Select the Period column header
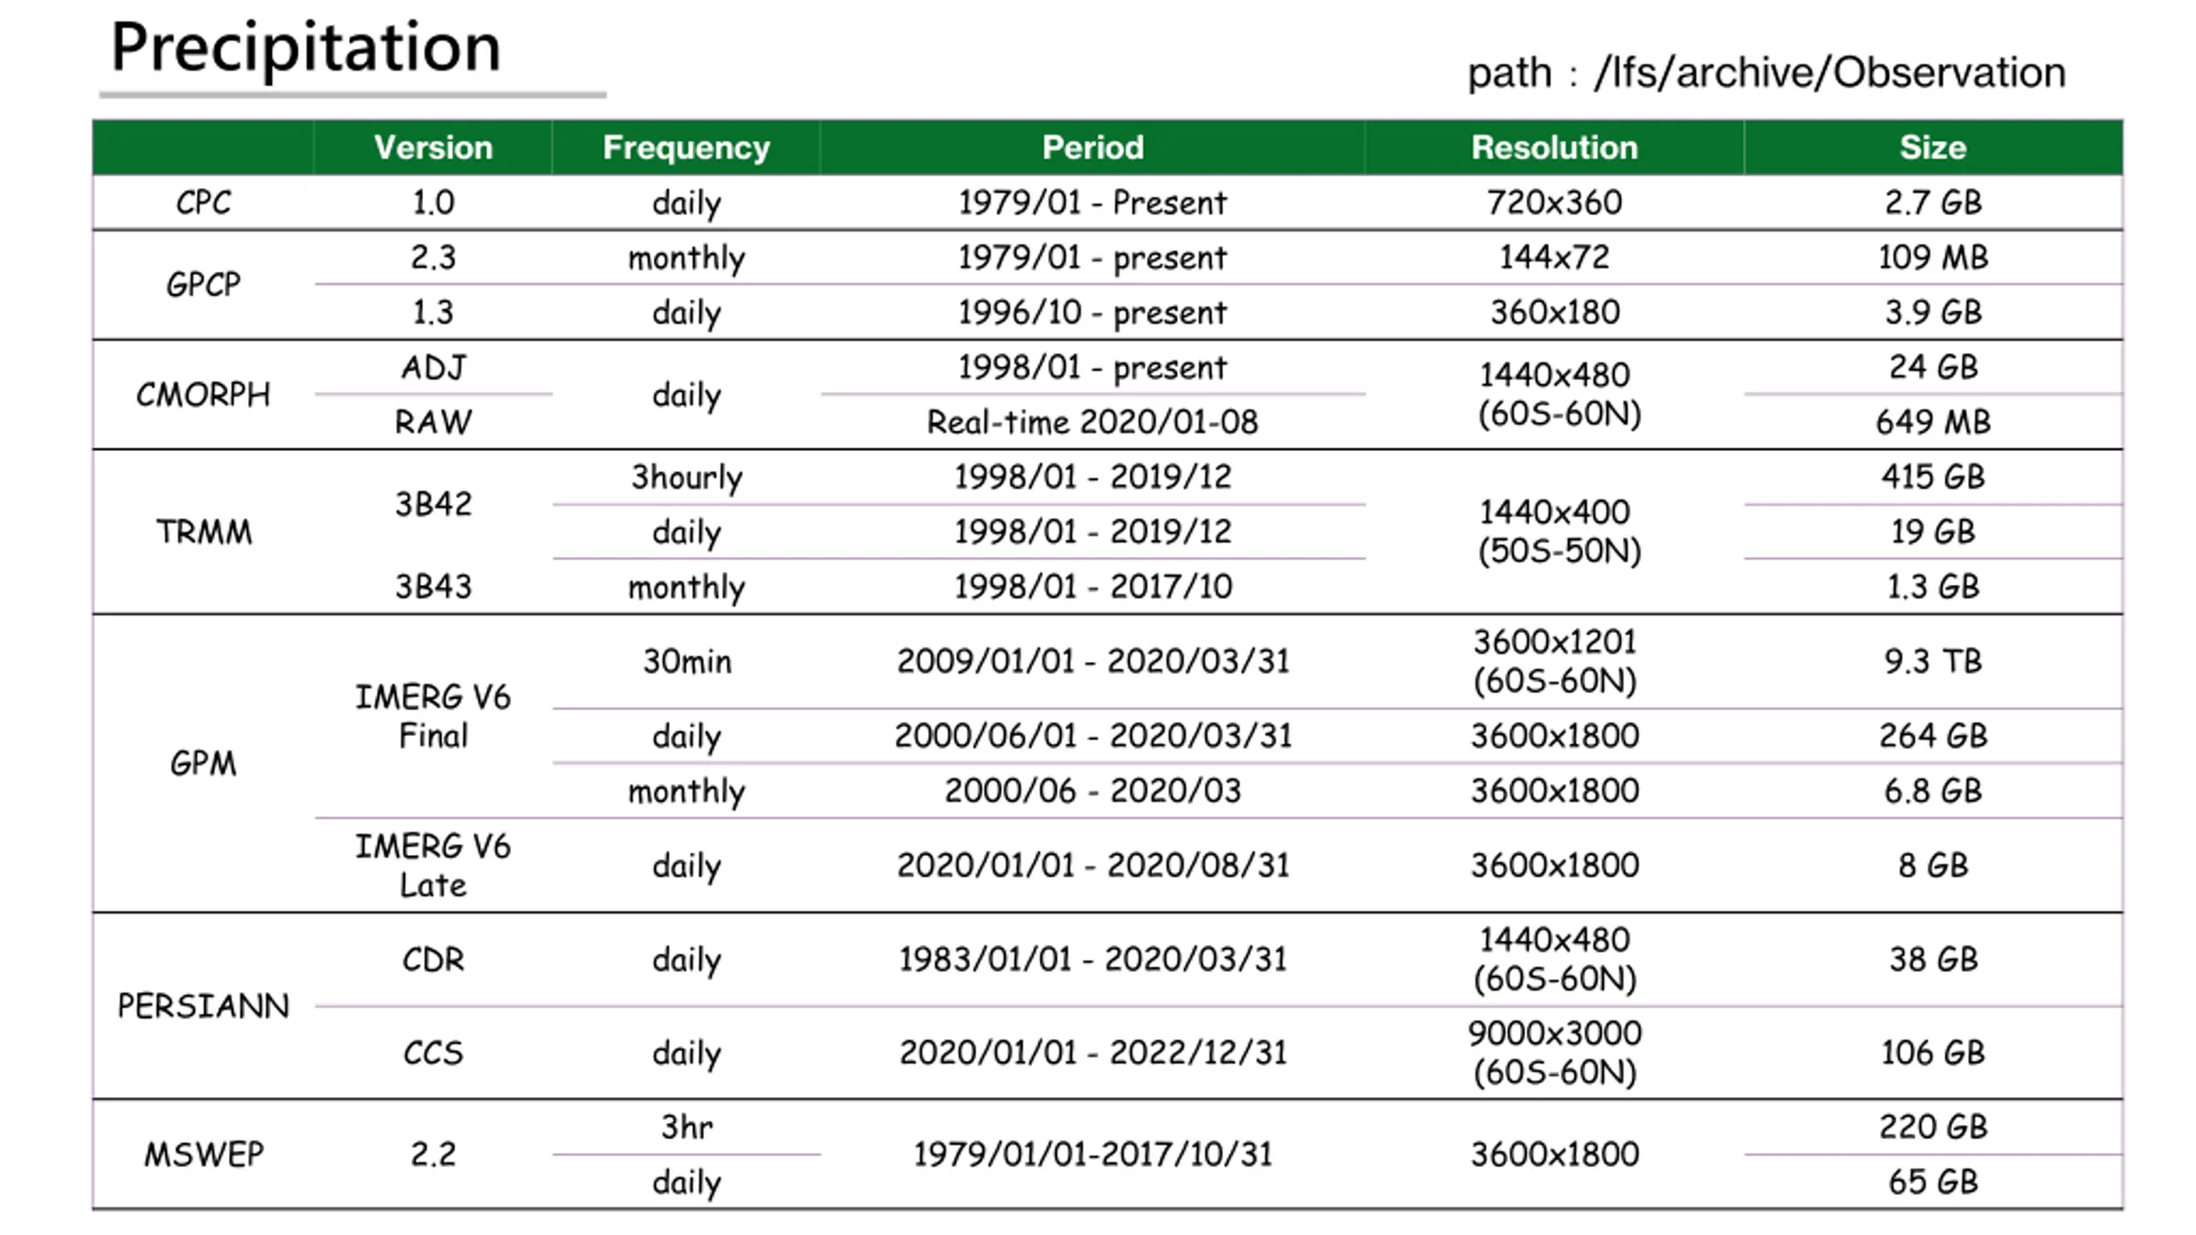This screenshot has width=2196, height=1235. click(1093, 148)
